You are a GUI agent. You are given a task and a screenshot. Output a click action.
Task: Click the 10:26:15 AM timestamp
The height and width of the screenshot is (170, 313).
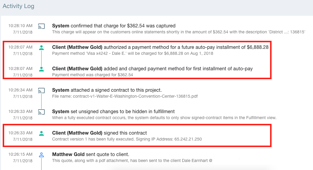pyautogui.click(x=20, y=154)
